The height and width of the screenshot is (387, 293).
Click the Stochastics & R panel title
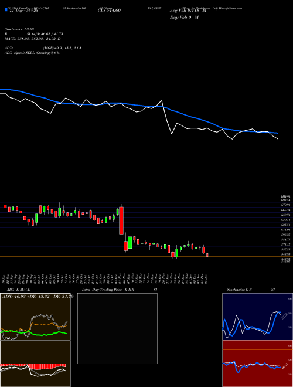[240, 290]
